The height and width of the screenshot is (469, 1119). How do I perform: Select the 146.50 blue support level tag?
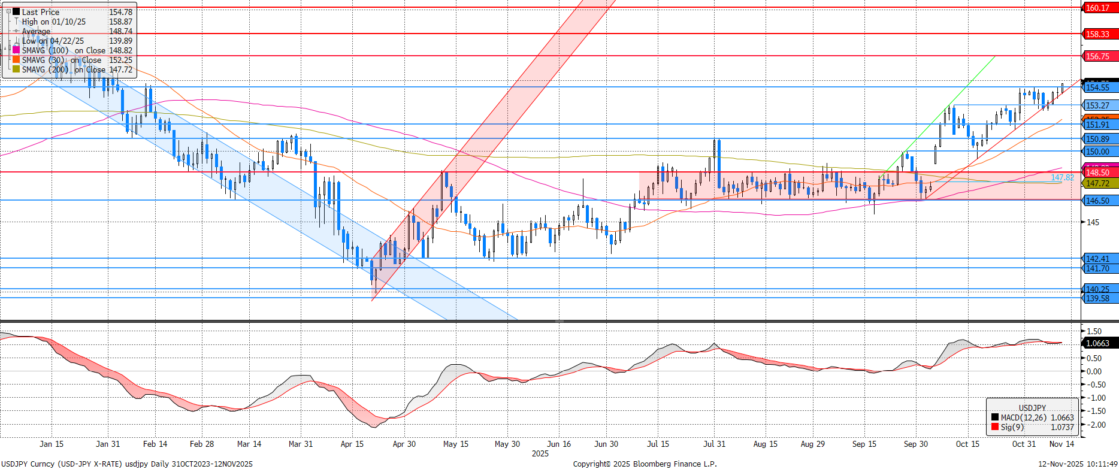pos(1100,201)
